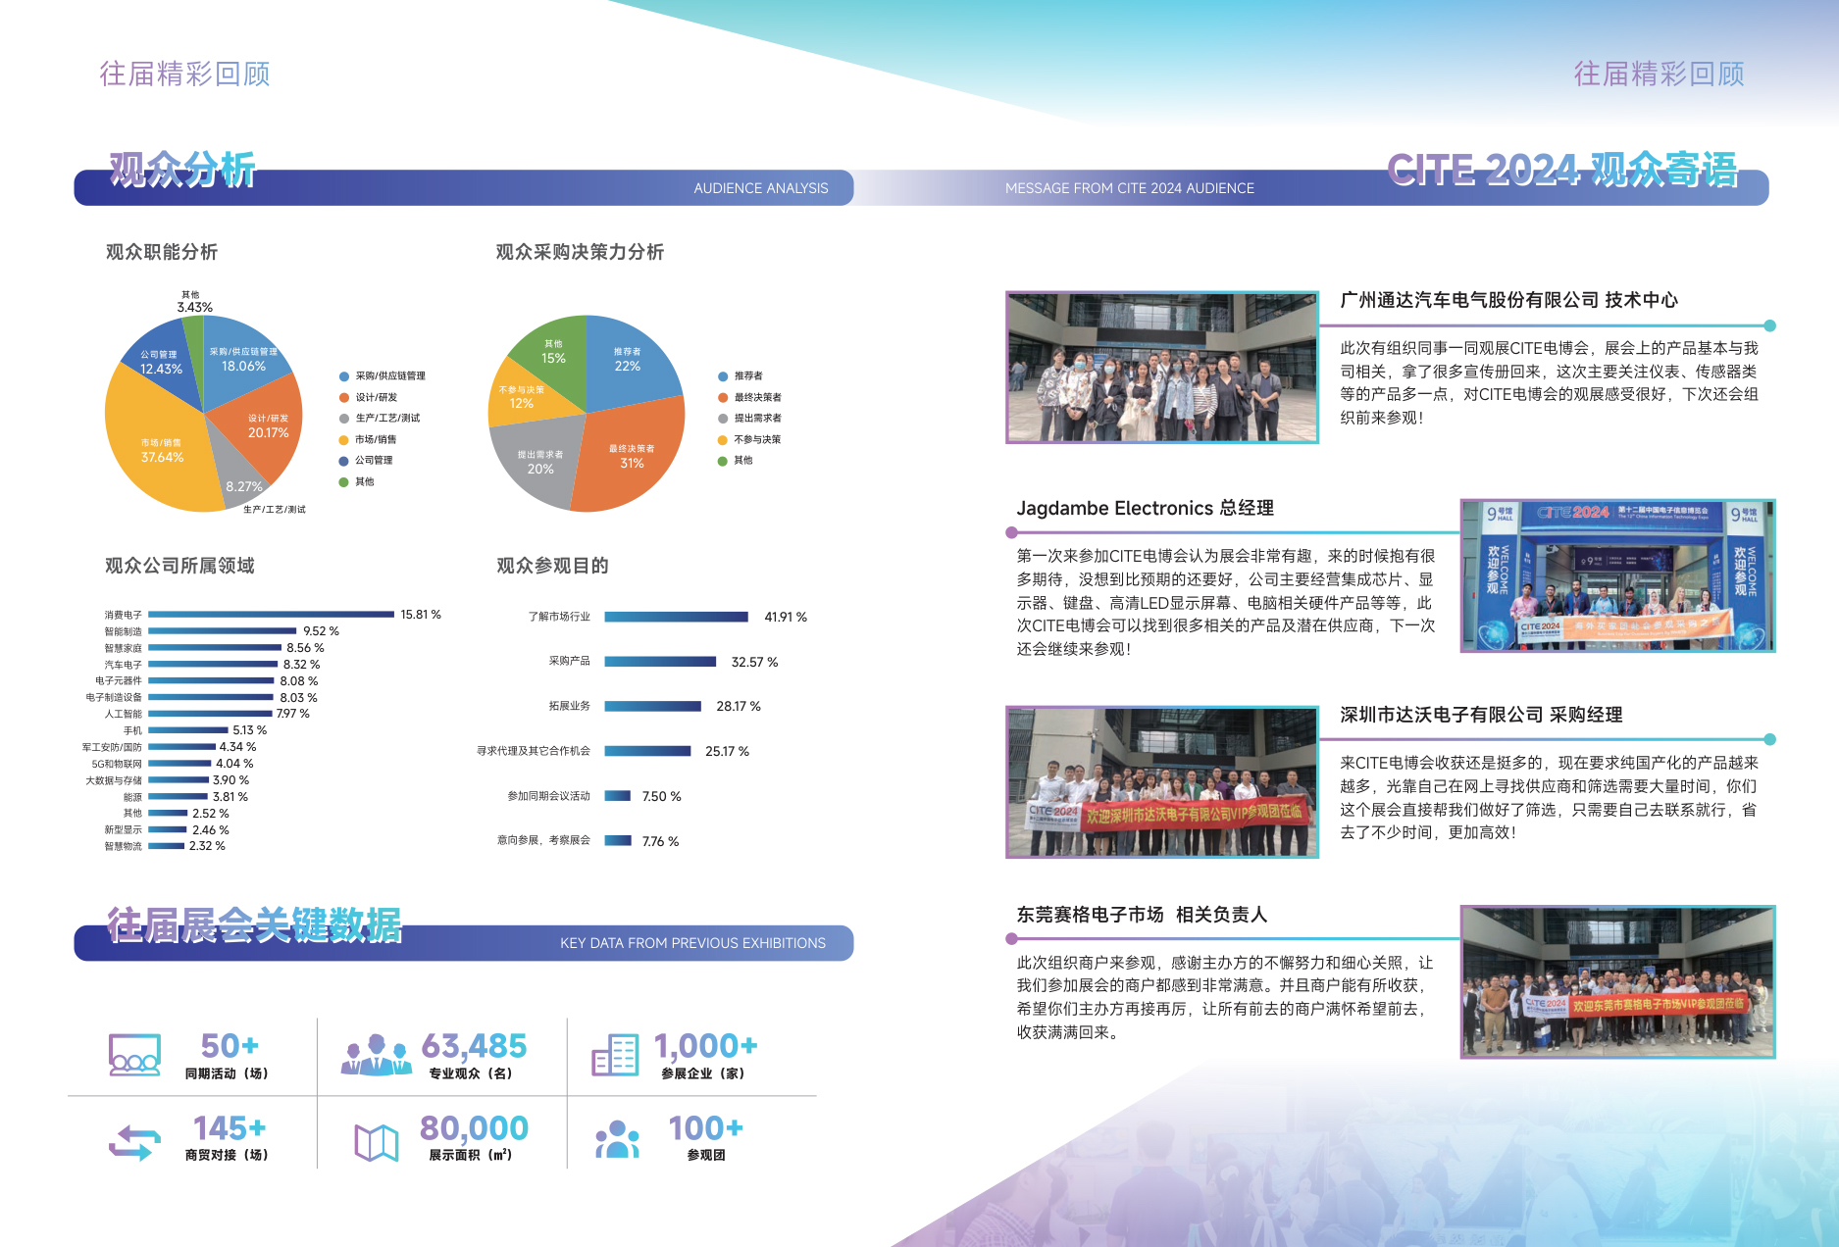This screenshot has width=1839, height=1247.
Task: Open the 东莞赛格电子市场 group photo
Action: click(x=1617, y=981)
